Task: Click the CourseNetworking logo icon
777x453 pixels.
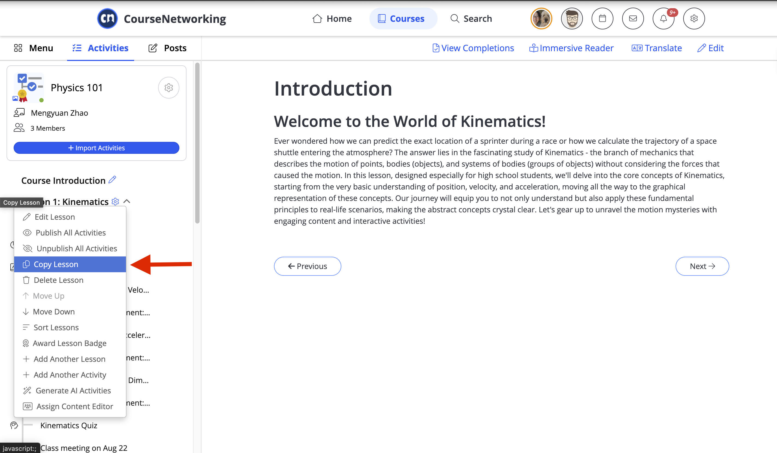Action: click(107, 19)
